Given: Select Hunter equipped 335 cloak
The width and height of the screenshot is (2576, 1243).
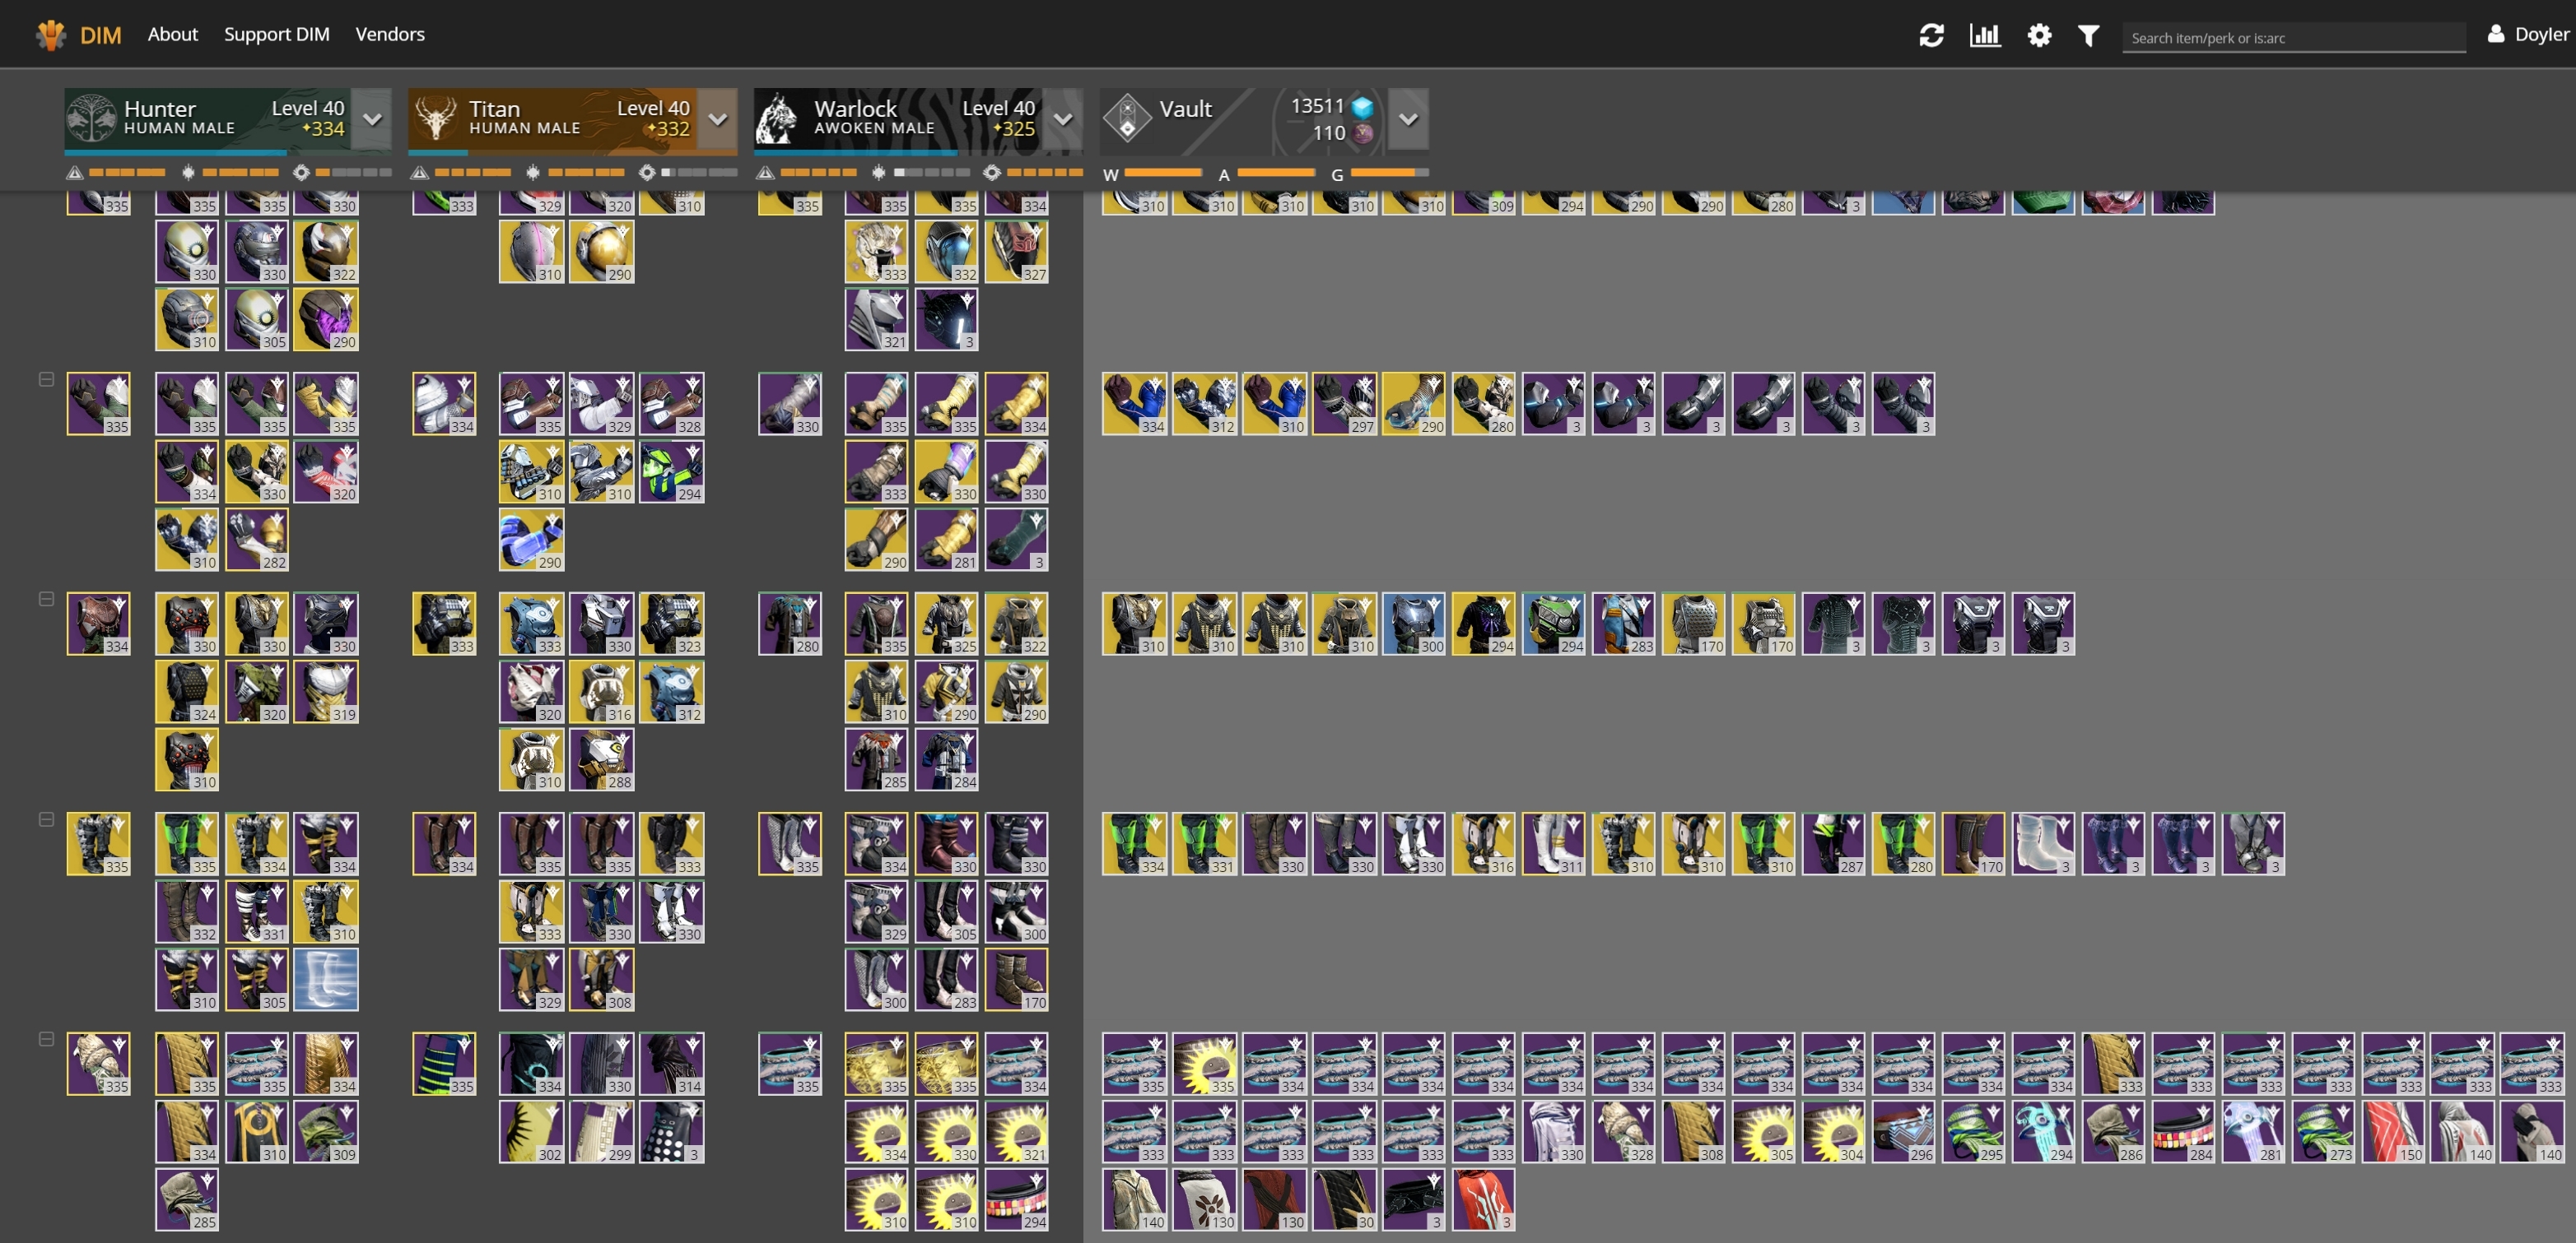Looking at the screenshot, I should (98, 1063).
